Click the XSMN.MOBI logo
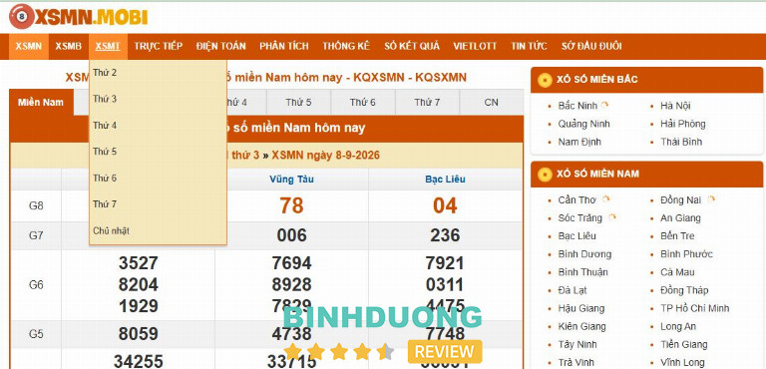Image resolution: width=766 pixels, height=369 pixels. (78, 17)
